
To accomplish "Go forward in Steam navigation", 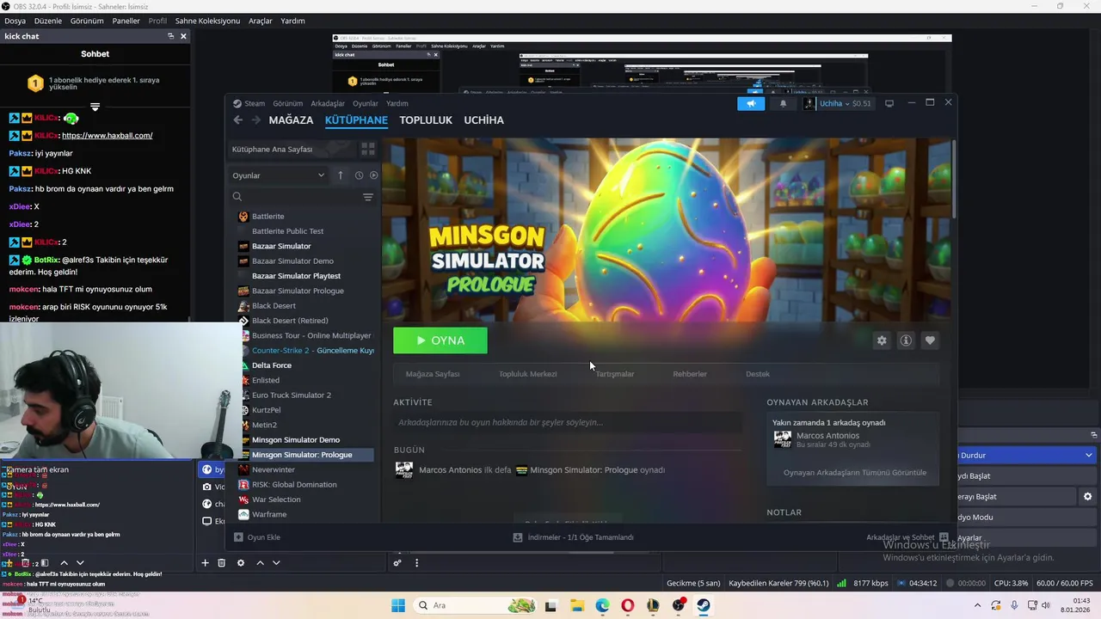I will click(x=255, y=120).
